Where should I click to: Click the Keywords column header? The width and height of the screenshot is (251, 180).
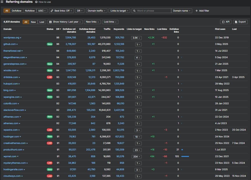(x=119, y=29)
